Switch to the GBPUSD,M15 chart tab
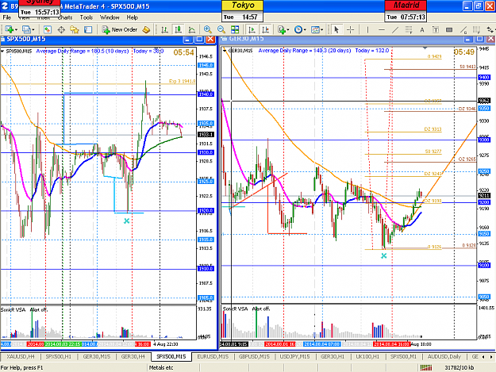The width and height of the screenshot is (496, 372). coord(254,356)
